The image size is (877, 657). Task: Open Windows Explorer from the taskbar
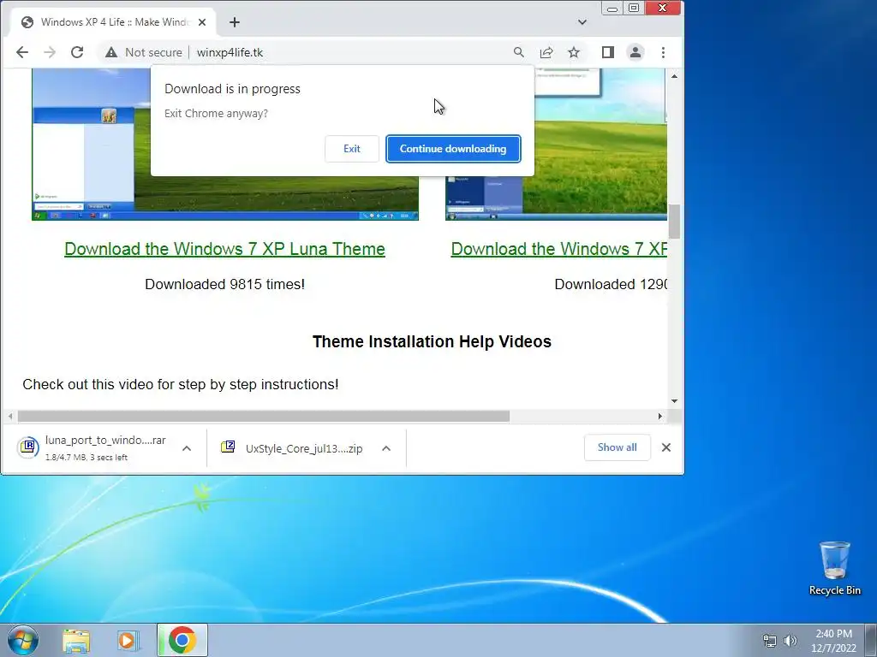76,640
